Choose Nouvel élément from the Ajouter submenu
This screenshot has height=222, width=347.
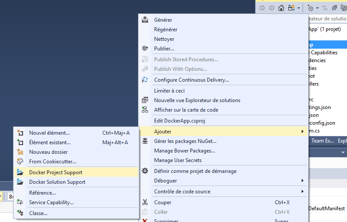(x=49, y=133)
